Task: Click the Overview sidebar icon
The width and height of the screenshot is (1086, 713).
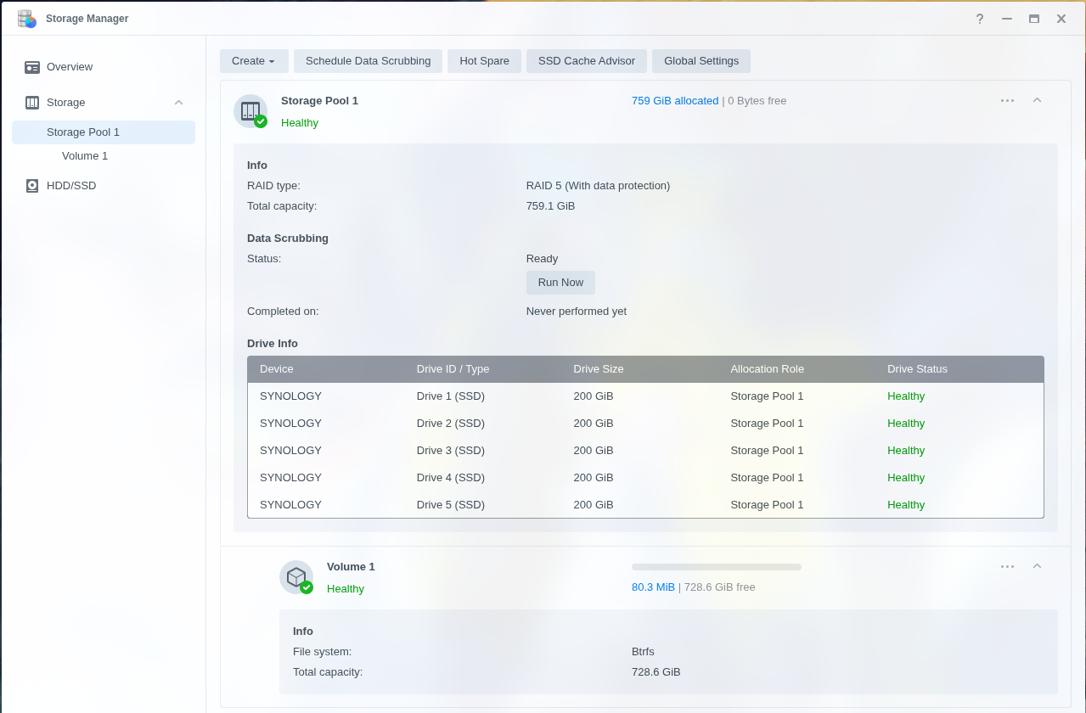Action: coord(32,67)
